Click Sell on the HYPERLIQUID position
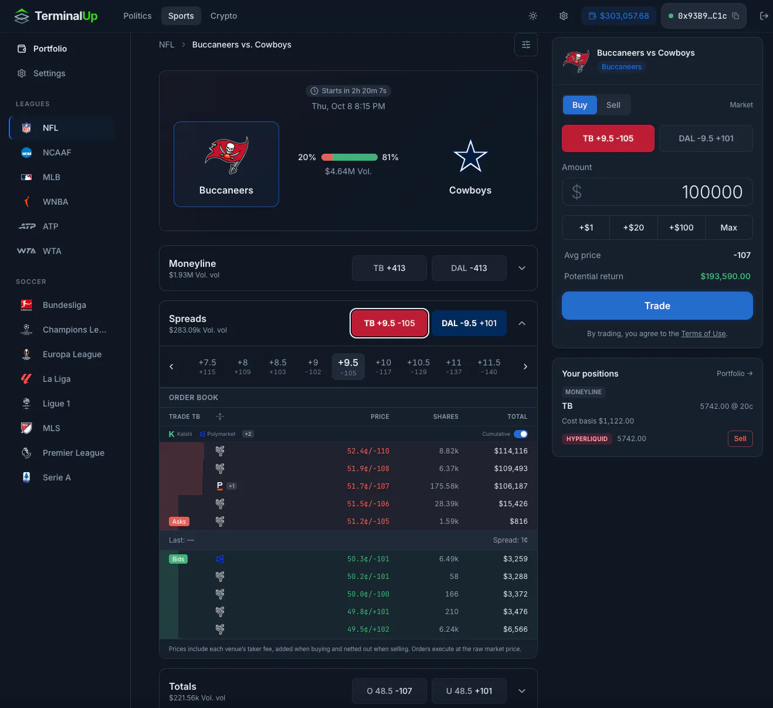Screen dimensions: 773x708 coord(740,439)
